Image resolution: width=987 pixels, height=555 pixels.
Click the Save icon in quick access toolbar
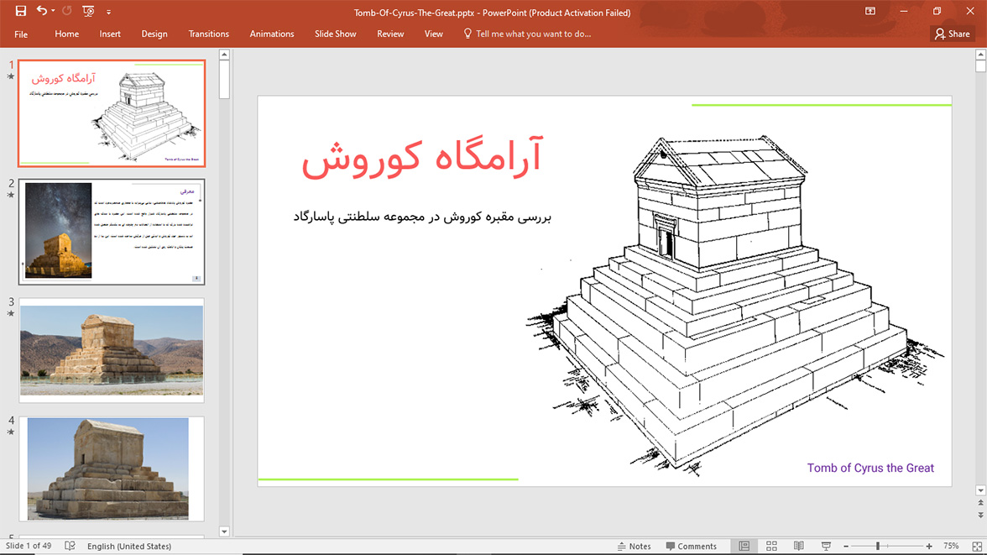[x=21, y=12]
